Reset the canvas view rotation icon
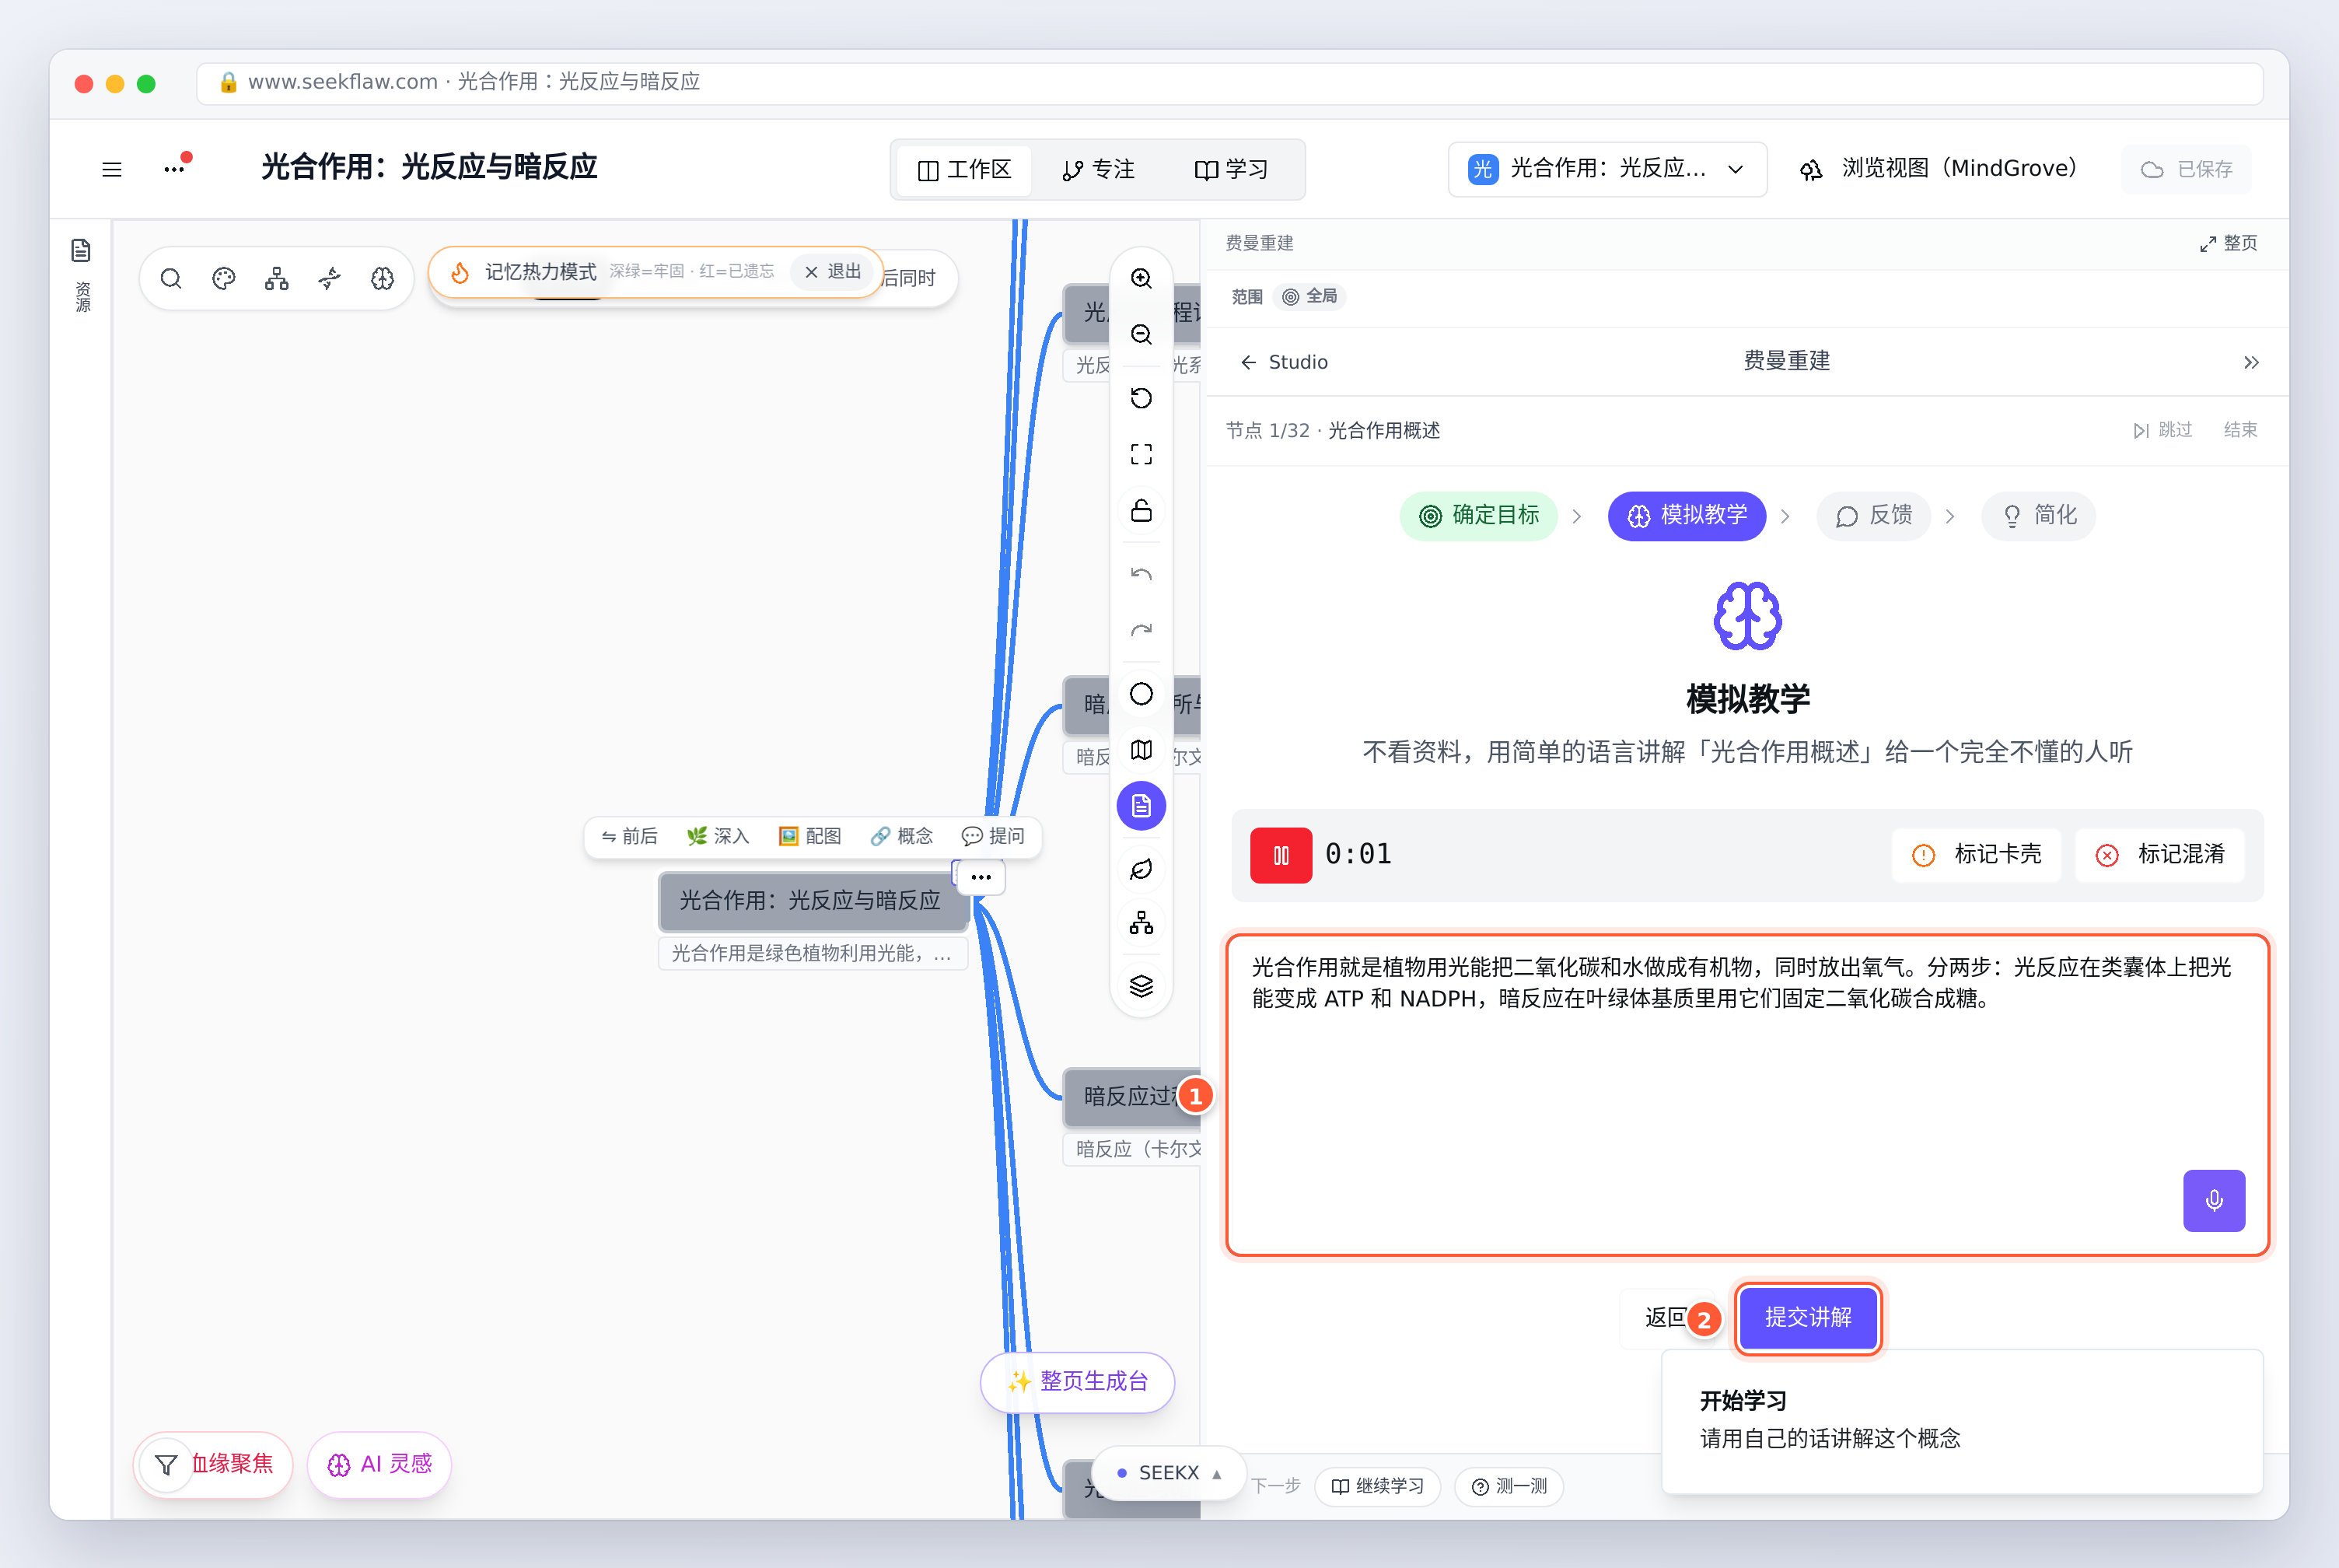The width and height of the screenshot is (2339, 1568). point(1142,398)
